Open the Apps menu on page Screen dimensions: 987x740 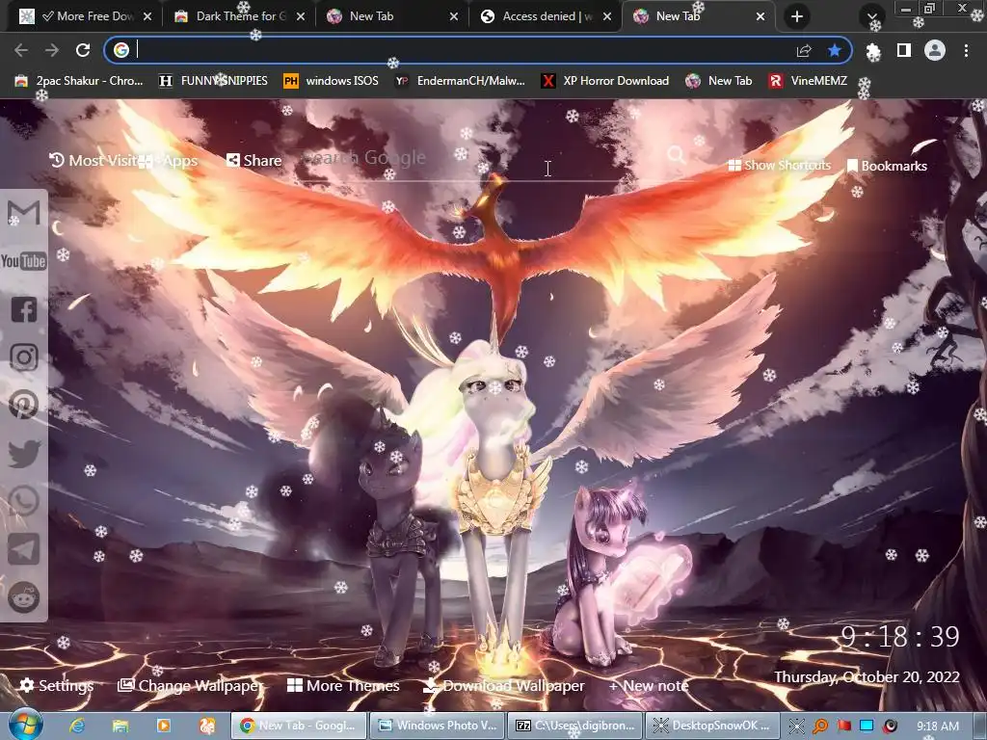coord(168,161)
